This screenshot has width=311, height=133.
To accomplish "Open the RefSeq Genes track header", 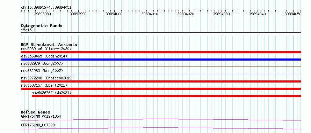I will pos(36,112).
